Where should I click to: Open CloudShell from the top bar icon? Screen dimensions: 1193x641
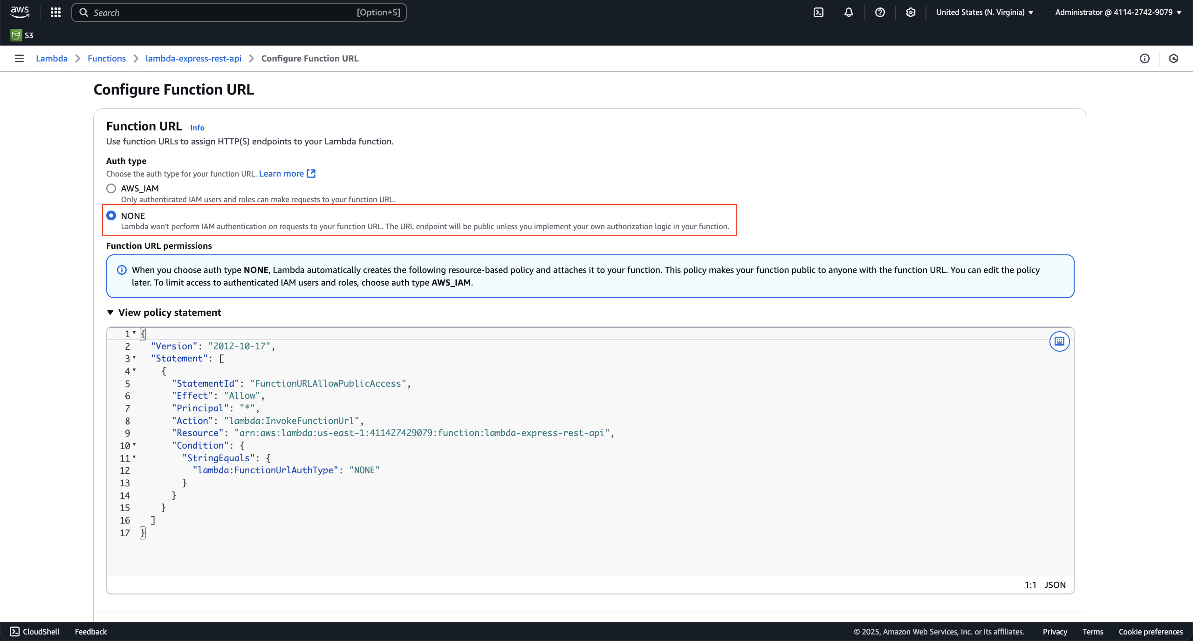pyautogui.click(x=818, y=13)
